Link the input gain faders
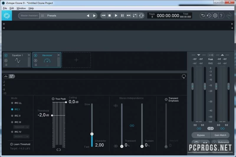Image resolution: width=236 pixels, height=157 pixels. pyautogui.click(x=199, y=129)
